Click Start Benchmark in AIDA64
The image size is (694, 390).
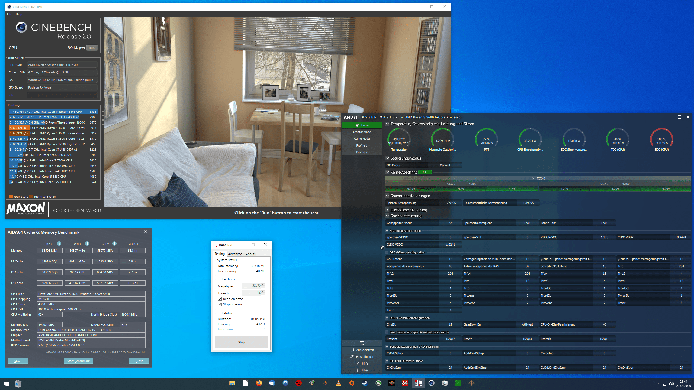coord(78,361)
